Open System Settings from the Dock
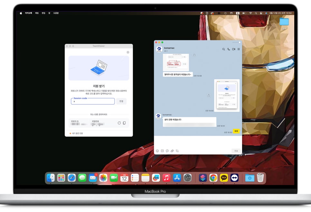311x212 pixels. [187, 178]
